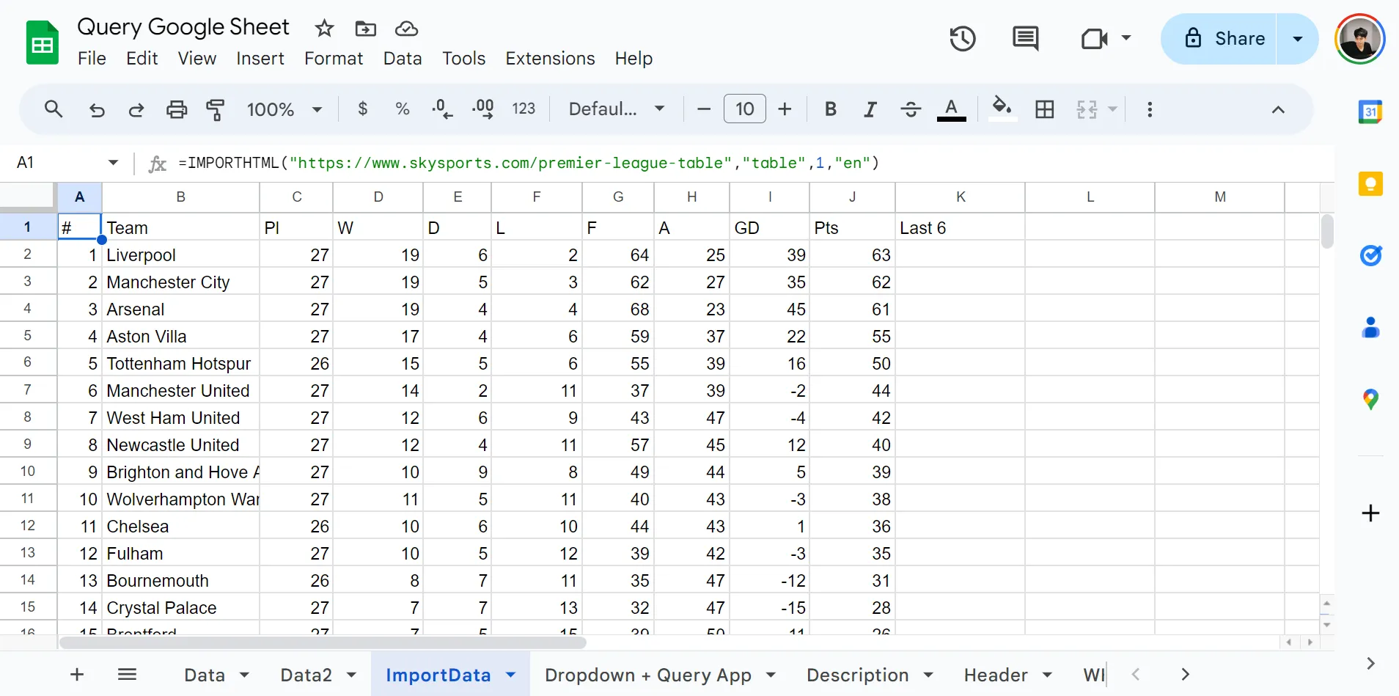Click the horizontal scrollbar
1399x696 pixels.
323,643
